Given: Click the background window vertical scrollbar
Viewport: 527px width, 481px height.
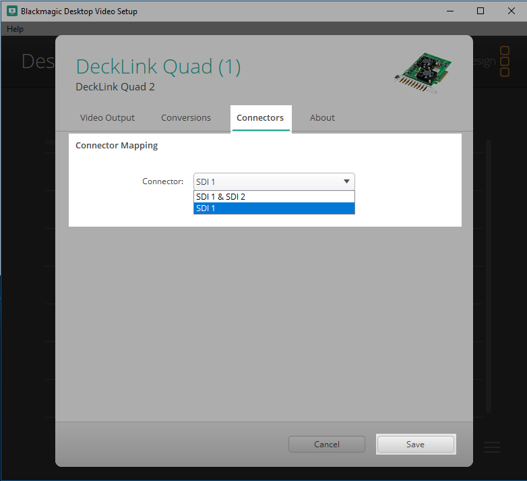Looking at the screenshot, I should [489, 276].
